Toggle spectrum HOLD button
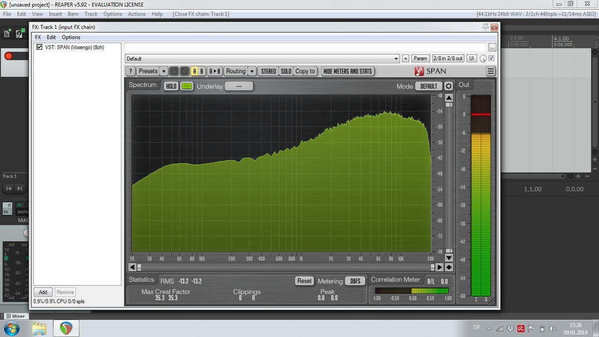Image resolution: width=599 pixels, height=337 pixels. tap(171, 86)
